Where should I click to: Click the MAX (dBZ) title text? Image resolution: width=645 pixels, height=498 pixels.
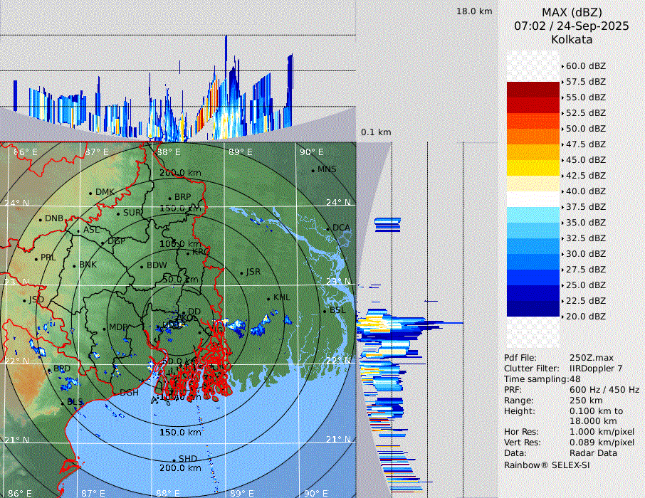[571, 12]
